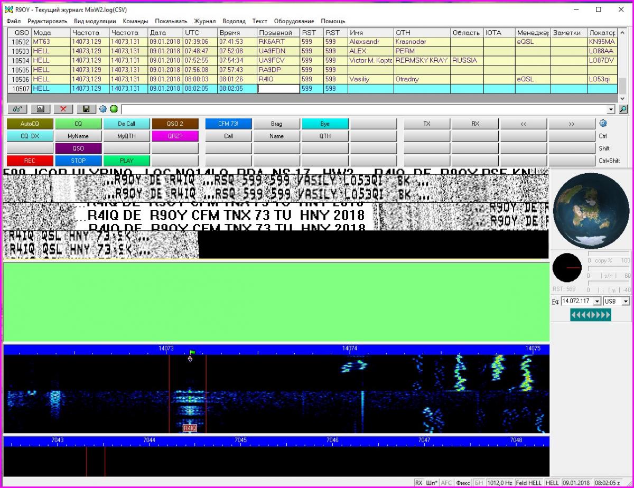Click the floppy disk save QSO icon
This screenshot has height=488, width=634.
86,109
